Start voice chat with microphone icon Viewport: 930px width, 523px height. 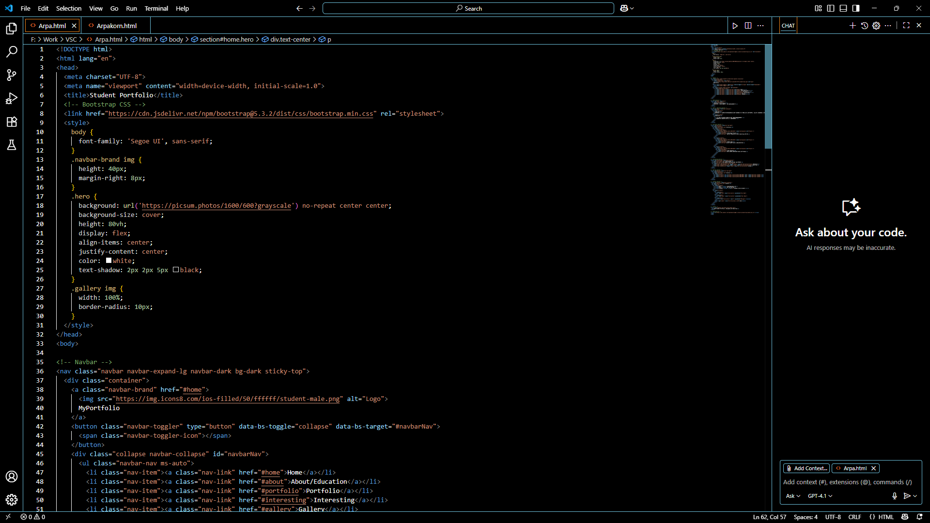(x=895, y=496)
